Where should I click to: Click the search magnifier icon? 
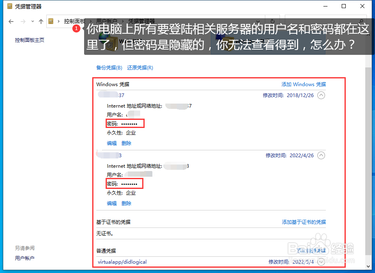[x=362, y=20]
